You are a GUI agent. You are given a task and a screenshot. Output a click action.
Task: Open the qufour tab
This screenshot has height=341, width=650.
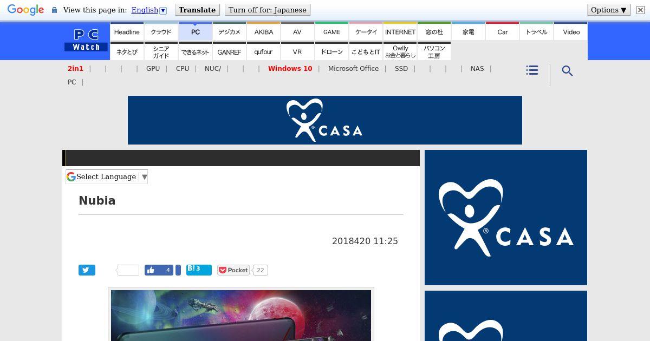pos(264,52)
